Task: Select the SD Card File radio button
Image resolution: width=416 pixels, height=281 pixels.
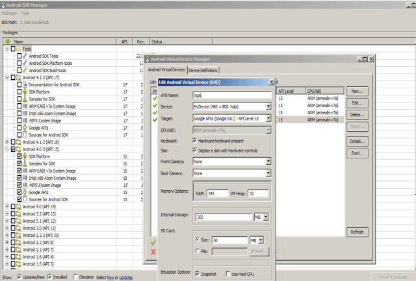Action: (198, 250)
